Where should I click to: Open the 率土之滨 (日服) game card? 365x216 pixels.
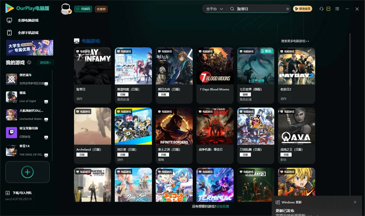(x=174, y=136)
